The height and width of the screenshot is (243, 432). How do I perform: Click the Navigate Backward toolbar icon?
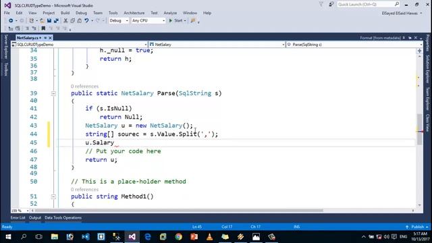tap(11, 21)
